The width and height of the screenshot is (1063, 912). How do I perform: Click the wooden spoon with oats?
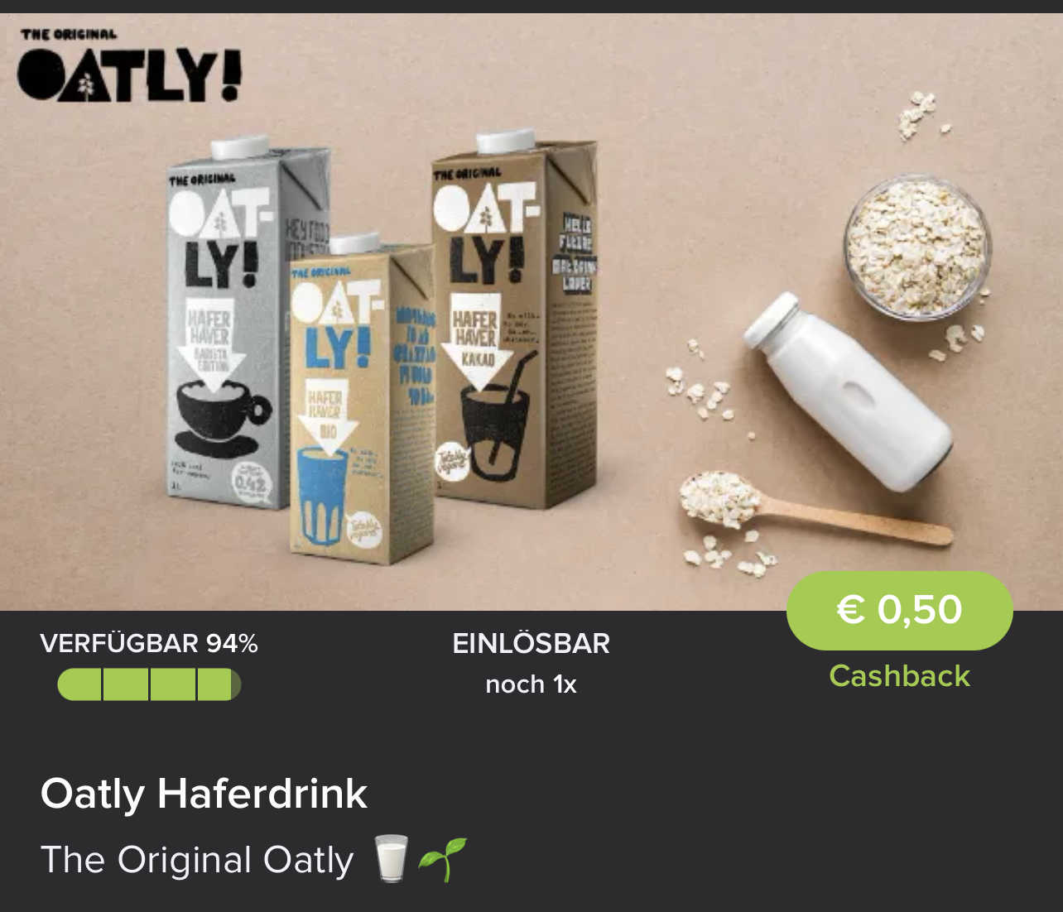pyautogui.click(x=811, y=508)
